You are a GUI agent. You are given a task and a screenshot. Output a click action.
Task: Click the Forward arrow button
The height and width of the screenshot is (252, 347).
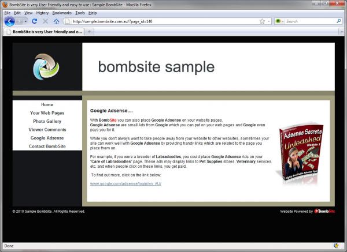click(20, 21)
